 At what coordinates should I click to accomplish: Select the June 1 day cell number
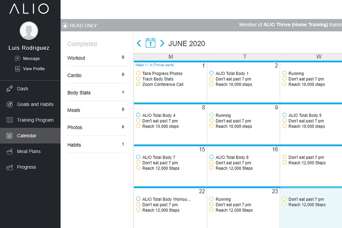[203, 65]
